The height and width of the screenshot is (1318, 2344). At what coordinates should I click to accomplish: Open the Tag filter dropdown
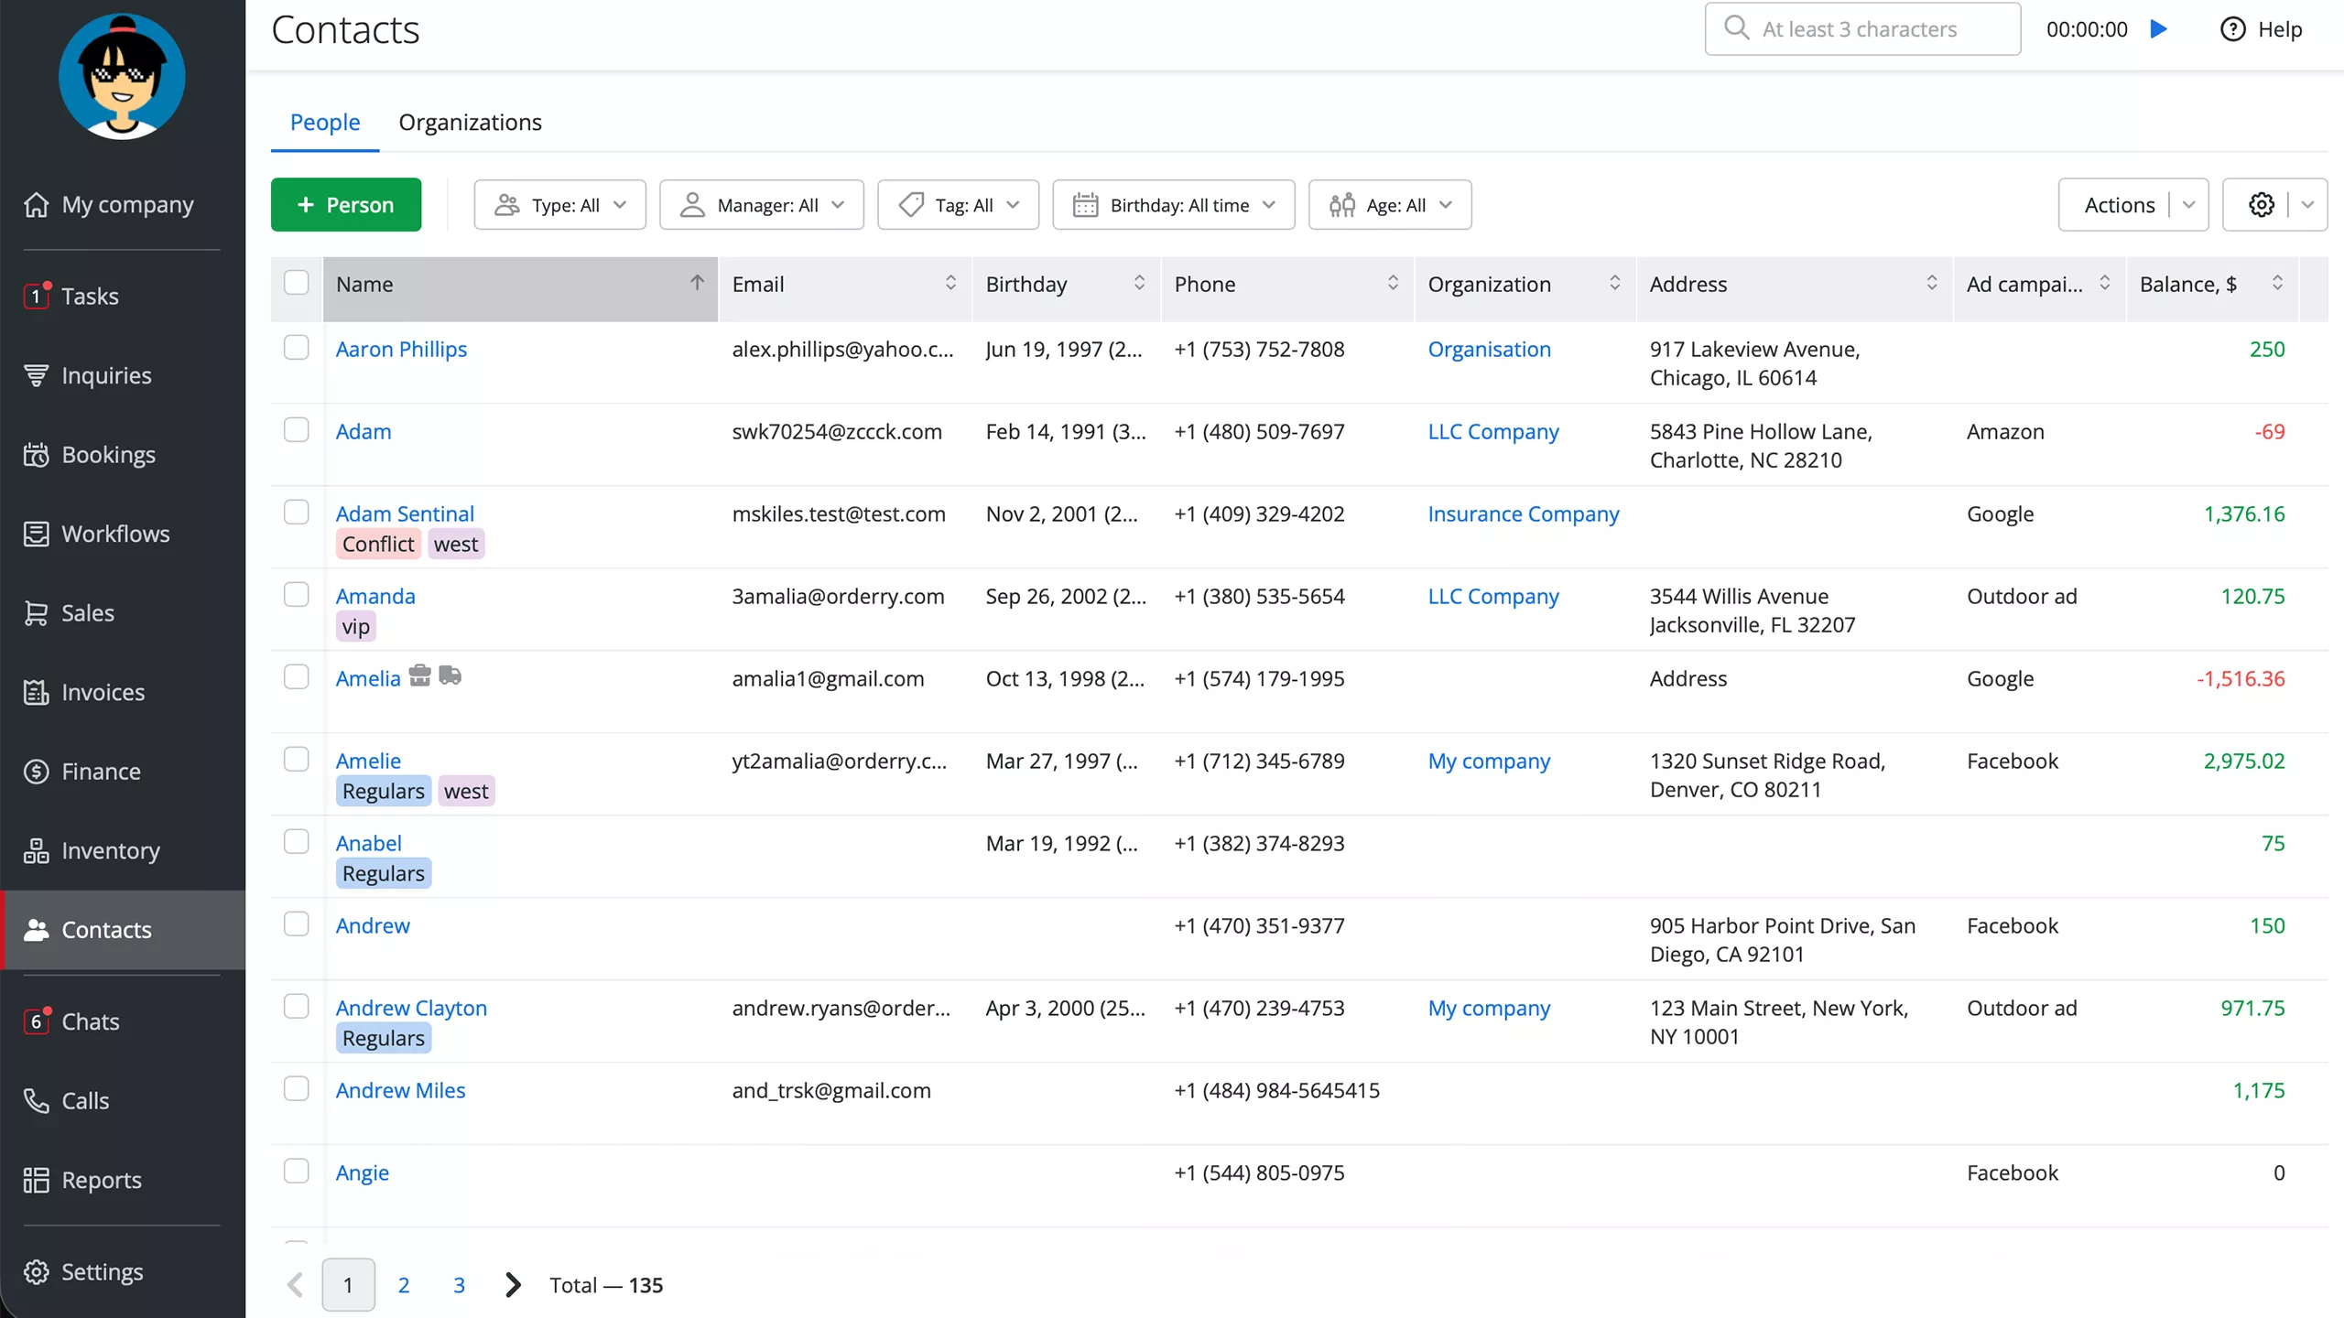point(958,204)
